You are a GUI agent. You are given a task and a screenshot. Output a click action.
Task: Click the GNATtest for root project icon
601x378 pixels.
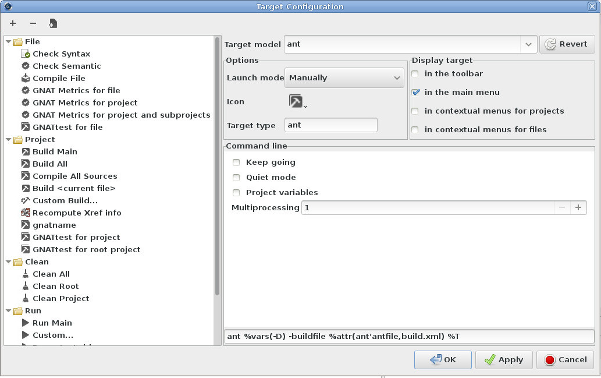(25, 249)
